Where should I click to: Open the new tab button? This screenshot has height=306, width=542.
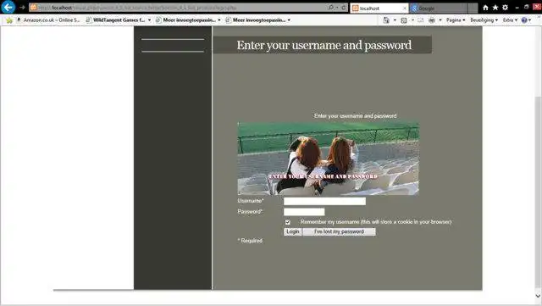tap(473, 8)
